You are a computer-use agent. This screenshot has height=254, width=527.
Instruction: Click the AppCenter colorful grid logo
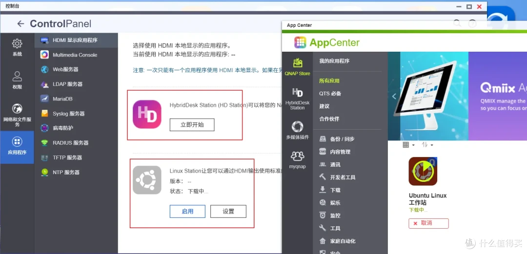tap(300, 42)
